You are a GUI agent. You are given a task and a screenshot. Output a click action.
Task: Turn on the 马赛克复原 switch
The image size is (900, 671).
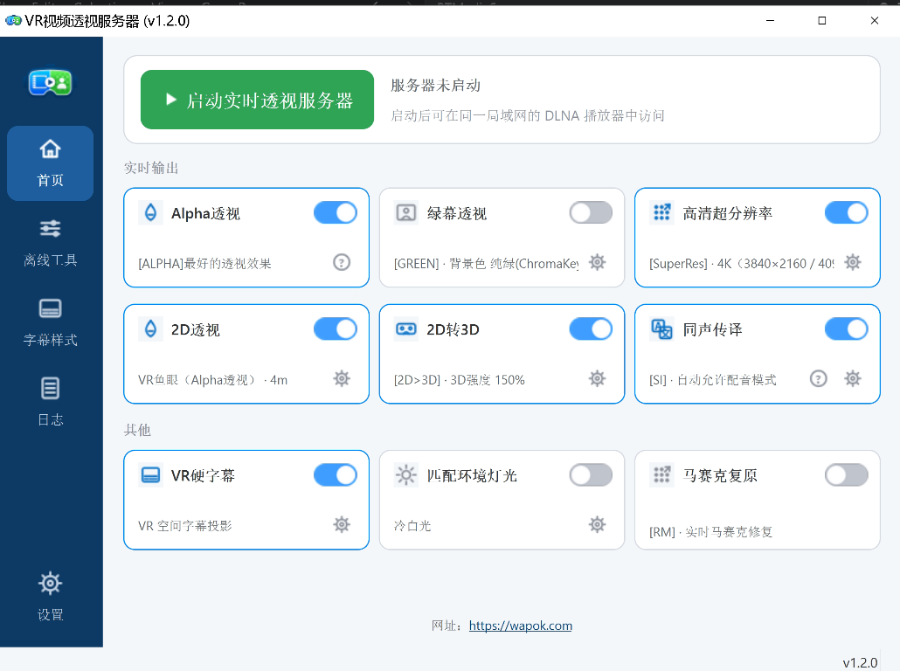(846, 475)
